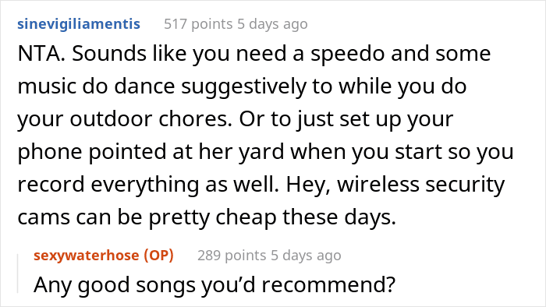Screen dimensions: 546x307
Task: Click the 289 points score
Action: (x=232, y=256)
